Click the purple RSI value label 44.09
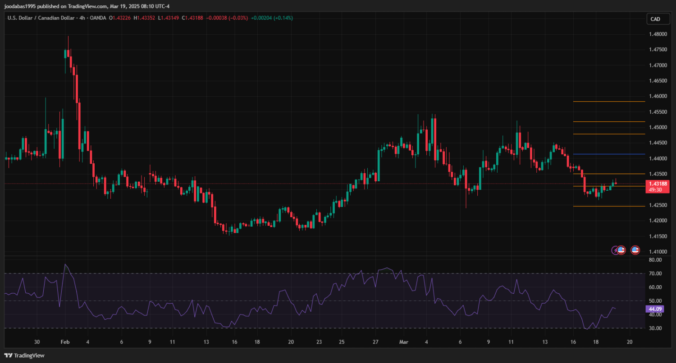 tap(655, 309)
